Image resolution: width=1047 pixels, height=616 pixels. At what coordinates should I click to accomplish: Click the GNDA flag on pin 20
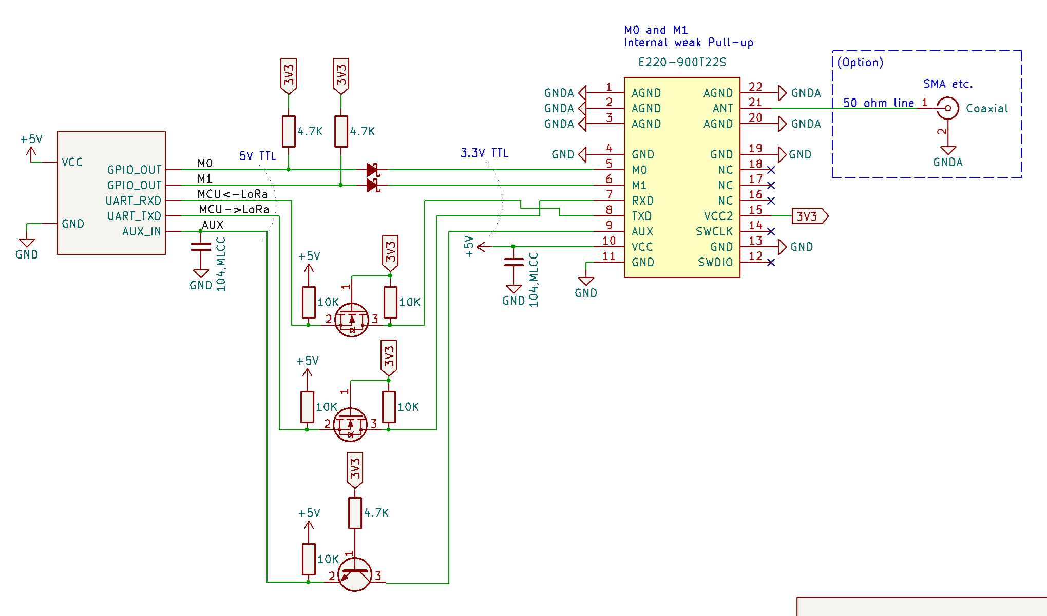[x=799, y=124]
